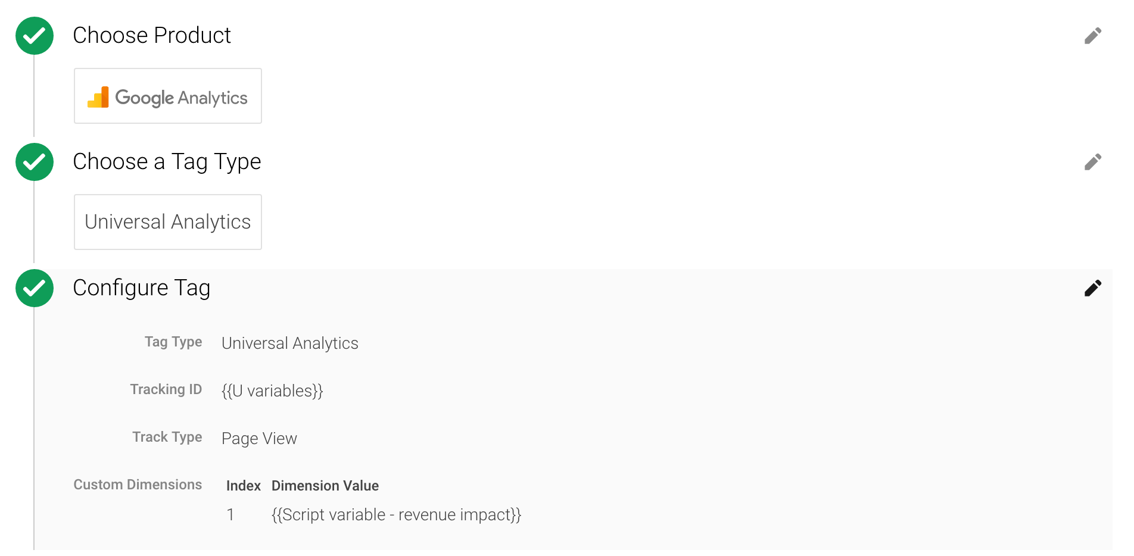Edit Configure Tag using the pencil icon

click(x=1092, y=288)
